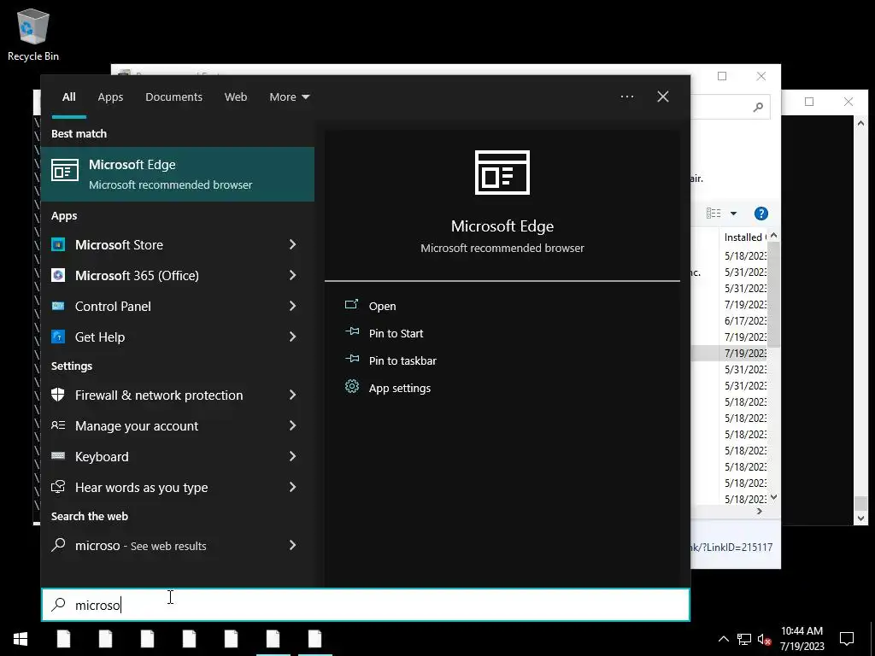Open view options dropdown in background window
875x656 pixels.
click(x=733, y=214)
